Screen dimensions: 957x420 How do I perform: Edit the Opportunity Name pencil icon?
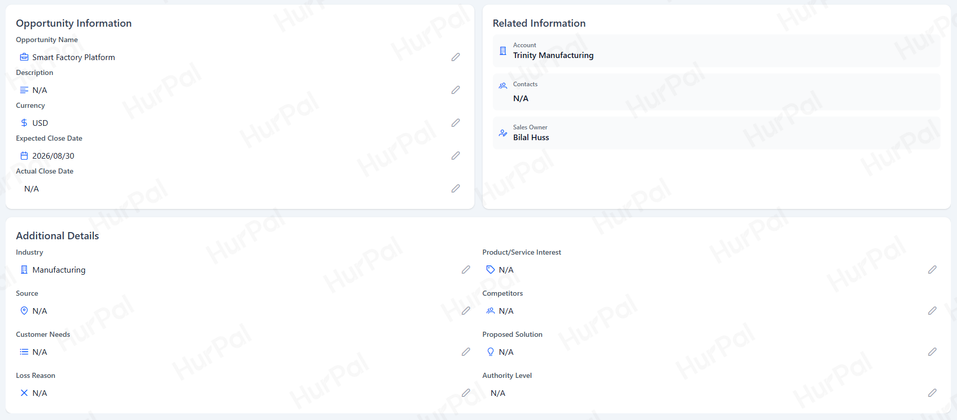click(x=455, y=57)
